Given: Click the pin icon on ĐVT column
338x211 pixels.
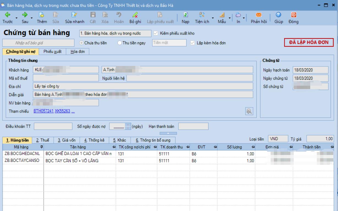Looking at the screenshot, I should [x=215, y=147].
